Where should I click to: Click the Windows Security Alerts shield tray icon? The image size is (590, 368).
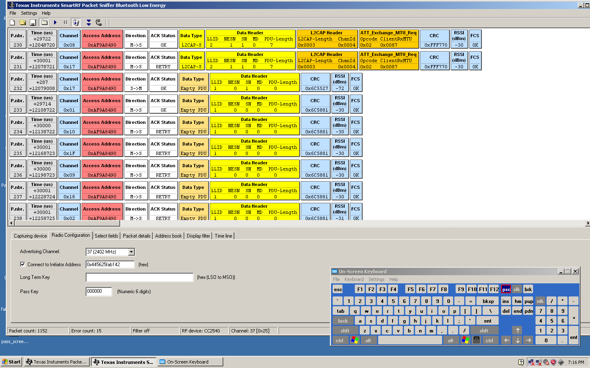coord(554,362)
